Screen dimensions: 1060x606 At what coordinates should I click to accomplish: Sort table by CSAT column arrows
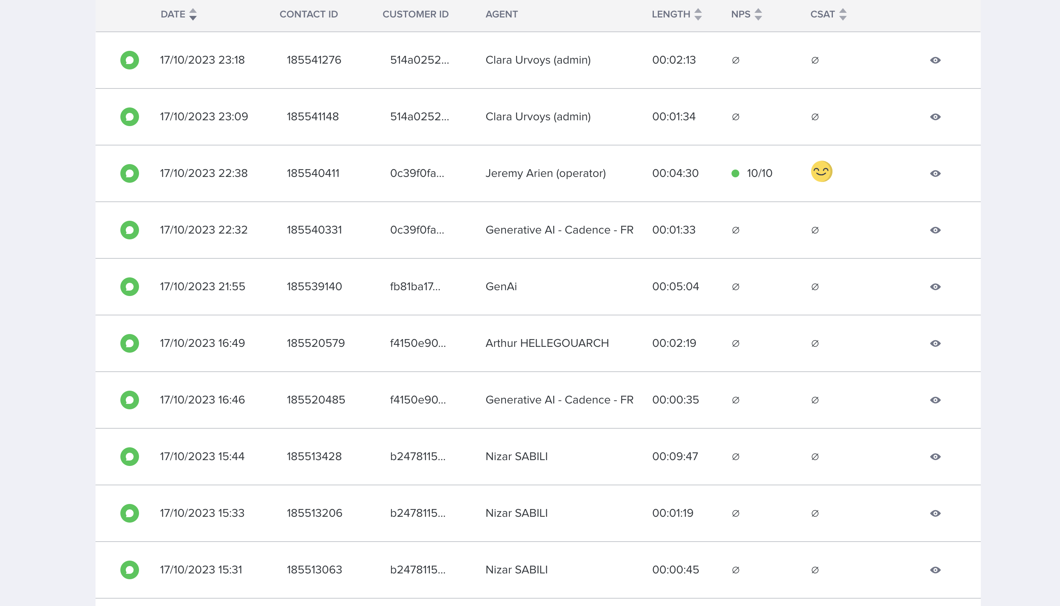(843, 14)
